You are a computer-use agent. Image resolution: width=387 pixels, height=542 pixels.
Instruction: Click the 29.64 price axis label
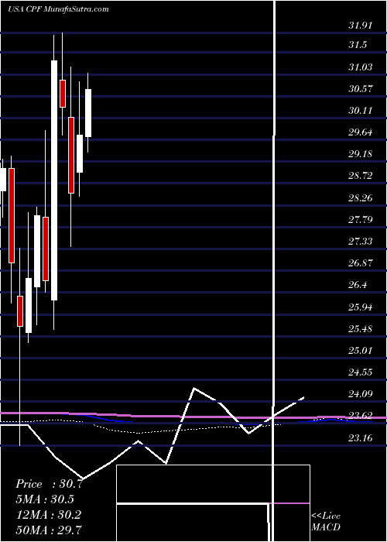[361, 132]
